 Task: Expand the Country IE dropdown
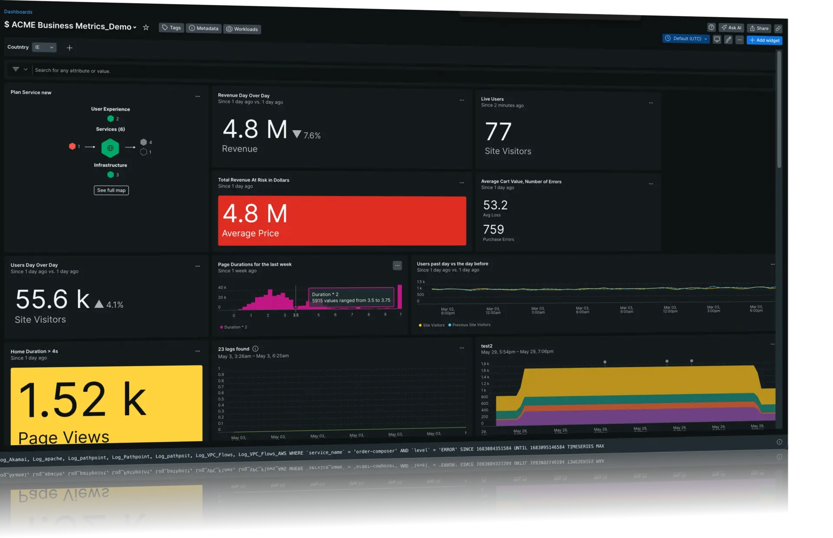(45, 47)
